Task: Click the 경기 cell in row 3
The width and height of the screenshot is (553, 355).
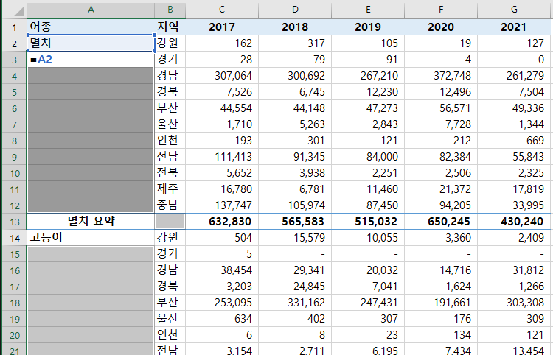Action: click(x=170, y=59)
